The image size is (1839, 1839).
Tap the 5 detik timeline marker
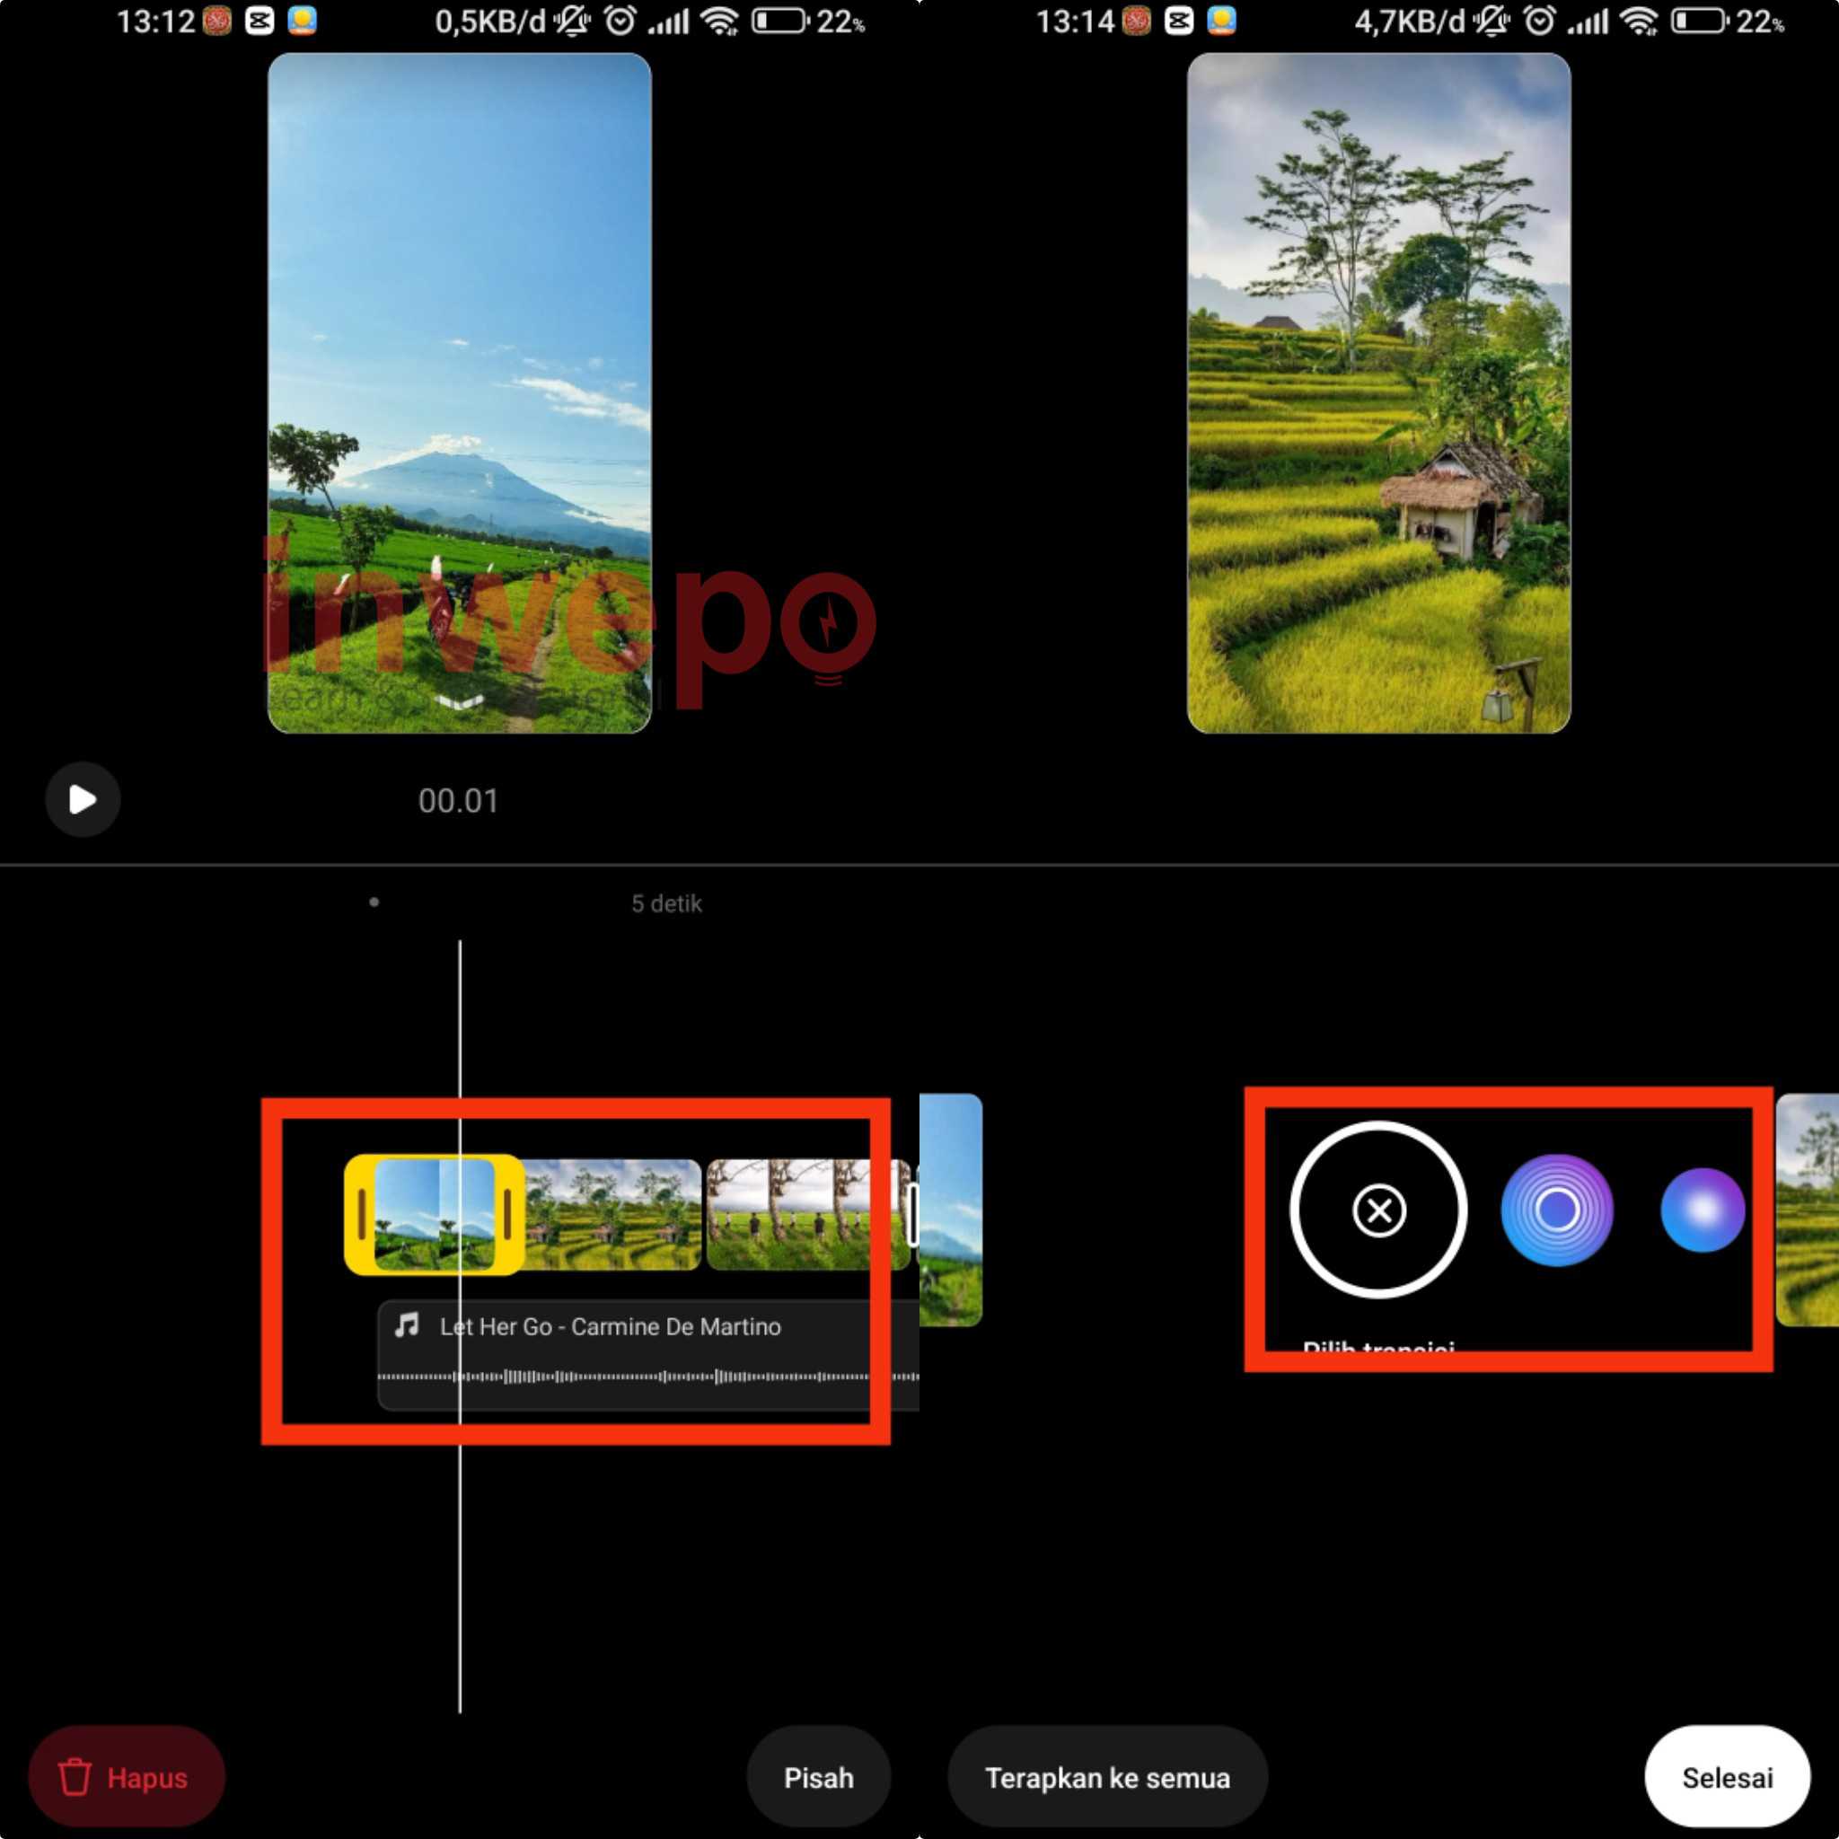point(666,903)
